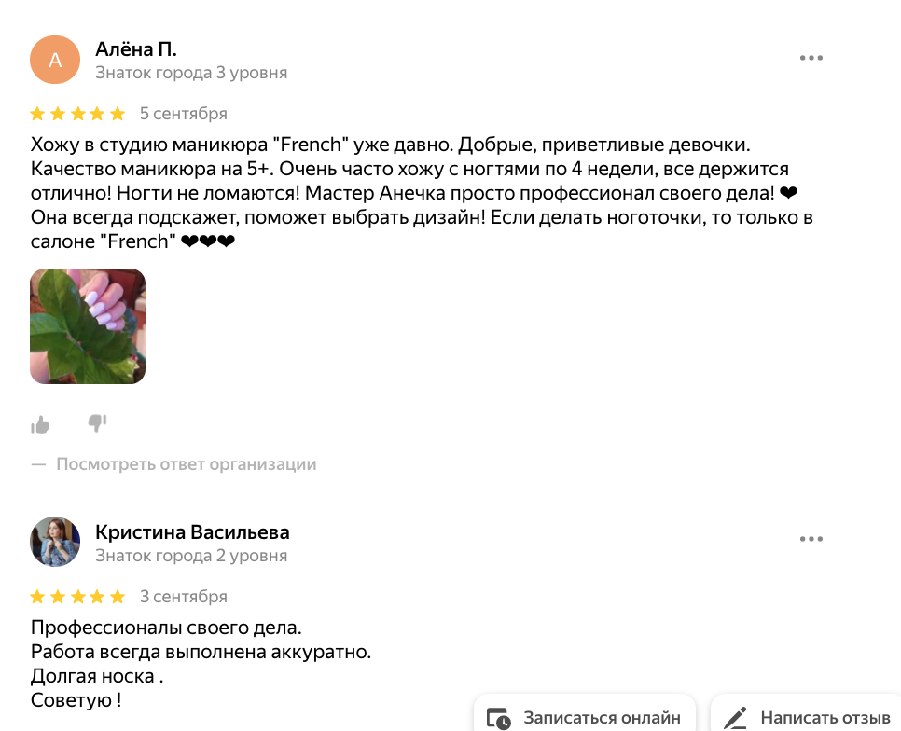Click Записаться онлайн button
Screen dimensions: 901x731
585,715
